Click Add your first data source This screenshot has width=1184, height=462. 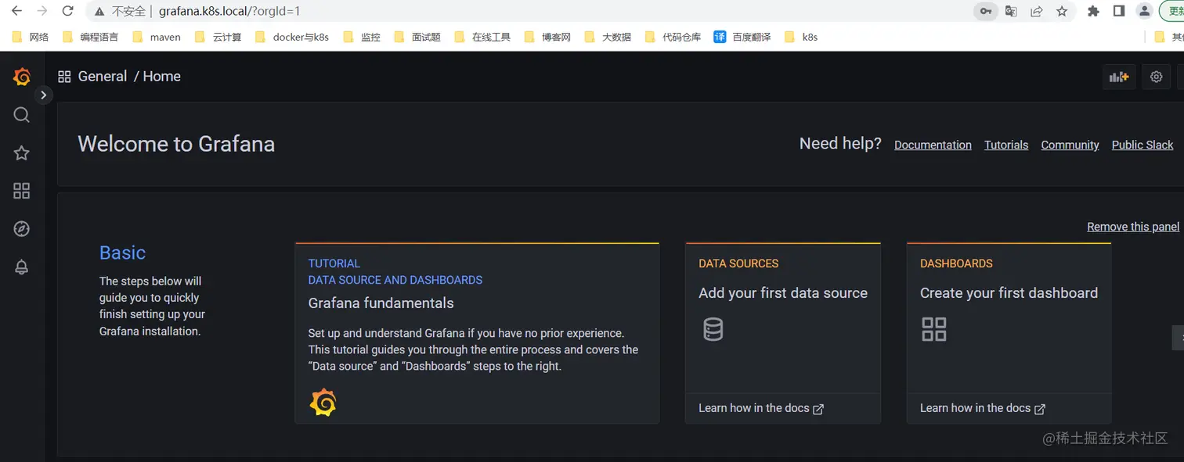[783, 293]
